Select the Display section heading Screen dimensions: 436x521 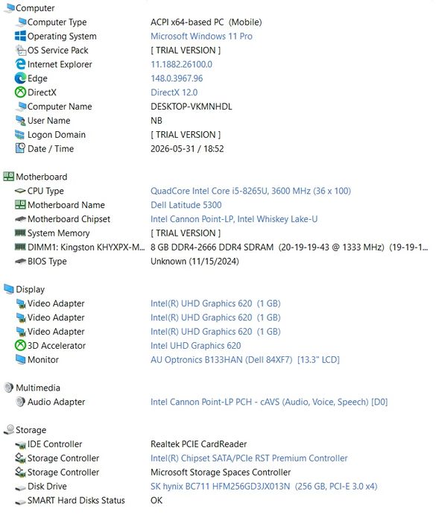(x=31, y=289)
